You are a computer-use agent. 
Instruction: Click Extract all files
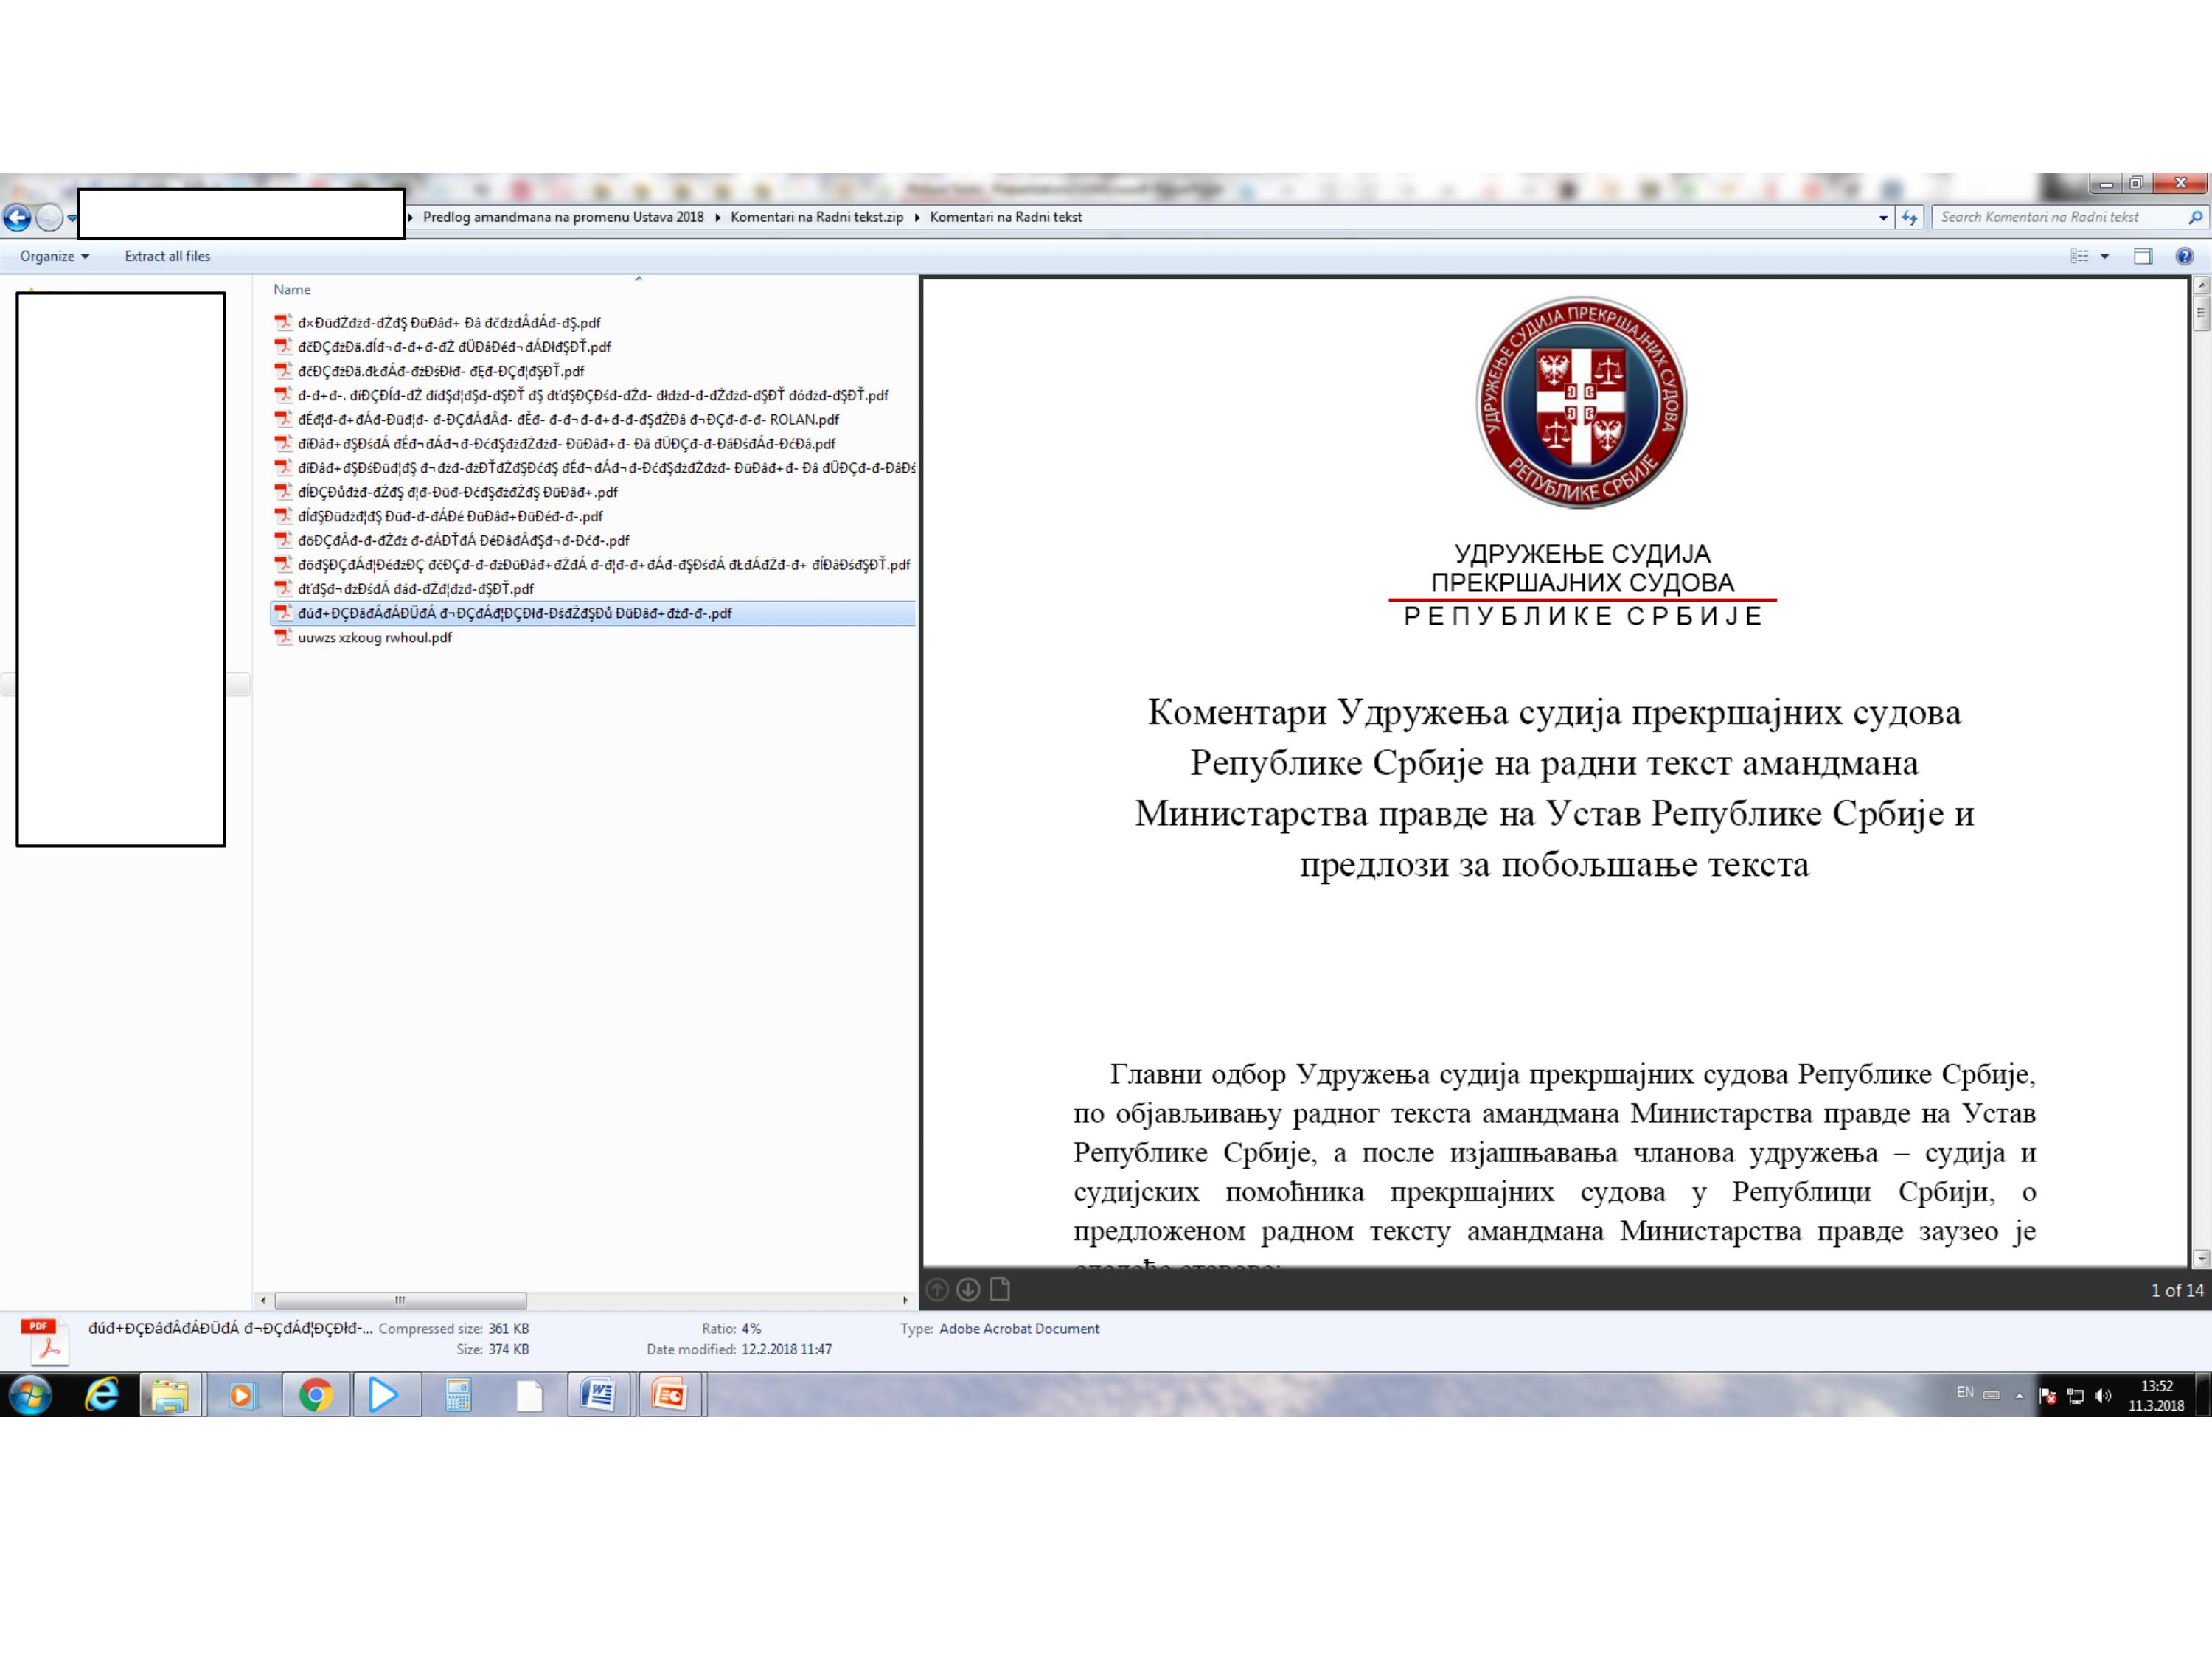click(x=167, y=256)
